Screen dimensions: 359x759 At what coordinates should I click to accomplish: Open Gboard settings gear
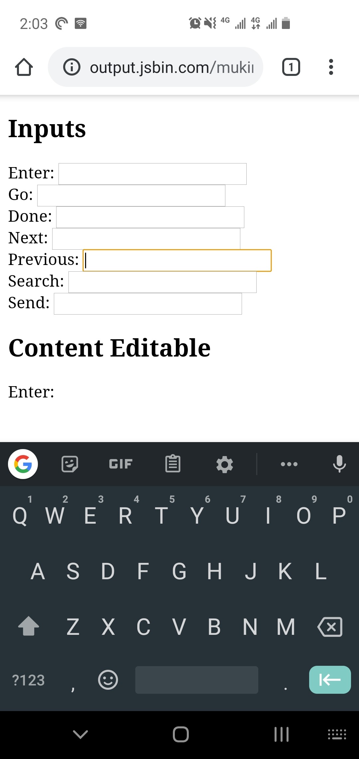225,464
